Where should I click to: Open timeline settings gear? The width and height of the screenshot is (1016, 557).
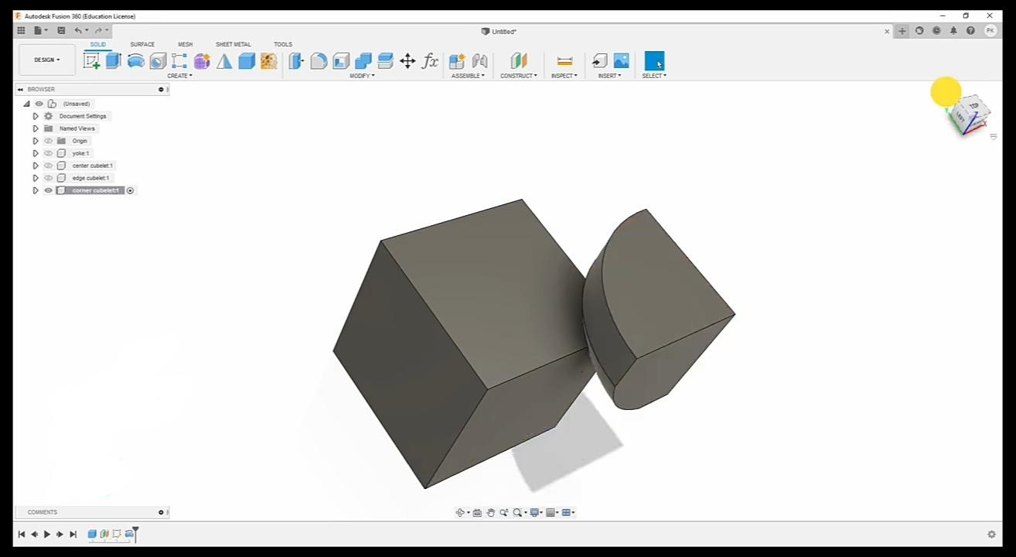pyautogui.click(x=991, y=535)
